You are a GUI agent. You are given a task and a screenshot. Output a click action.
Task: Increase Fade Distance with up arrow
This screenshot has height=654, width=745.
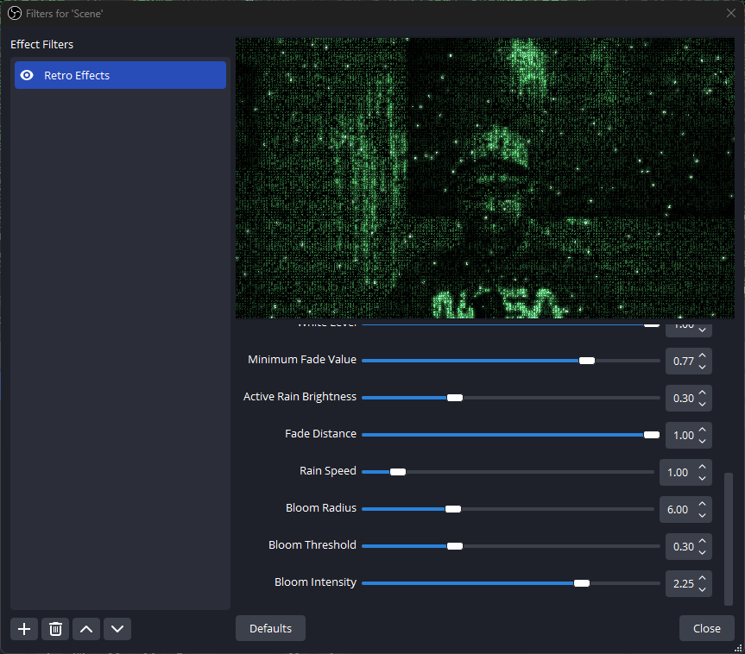pyautogui.click(x=702, y=430)
